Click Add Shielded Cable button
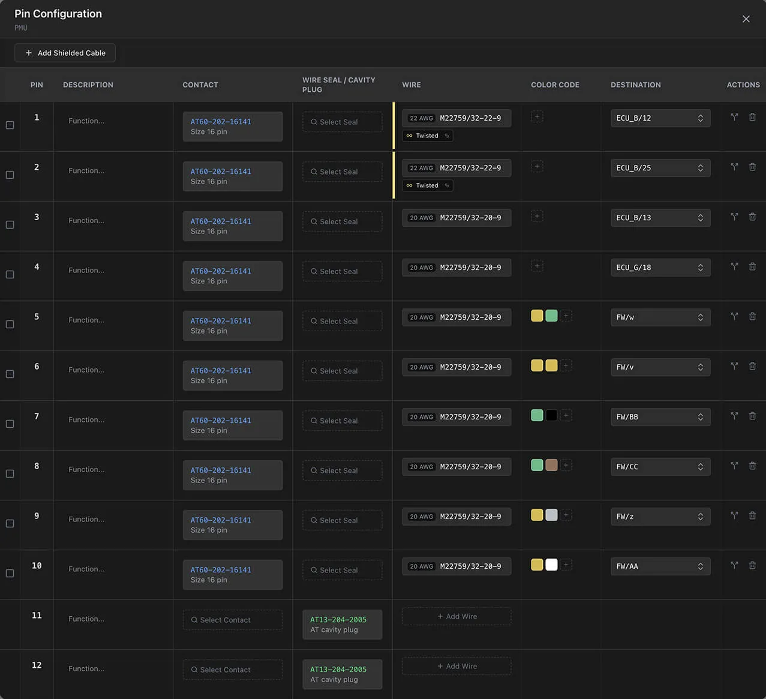766x699 pixels. 65,53
